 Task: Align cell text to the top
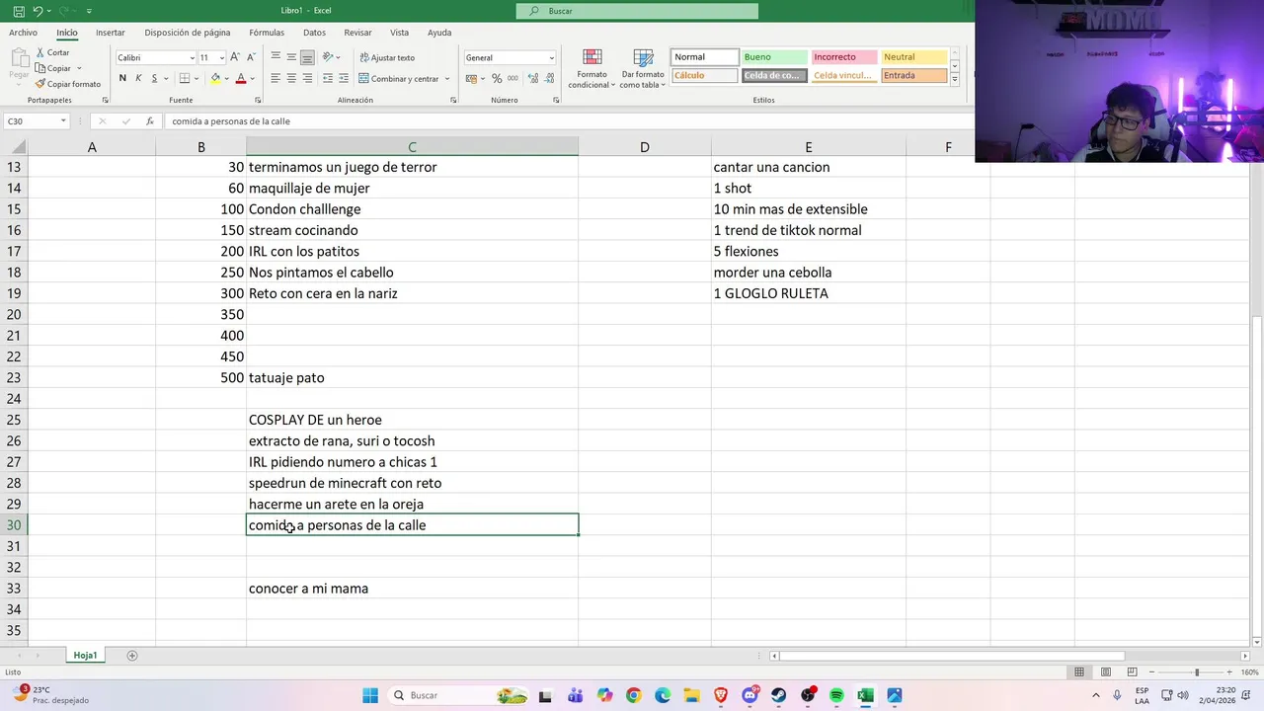(x=276, y=57)
